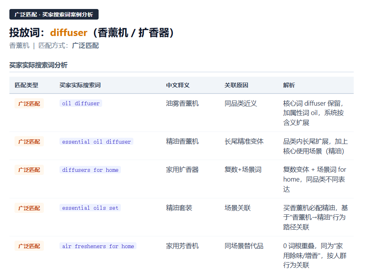Click the analysis text starting '核心词 diffuser 保留'
This screenshot has height=279, width=367.
point(314,113)
